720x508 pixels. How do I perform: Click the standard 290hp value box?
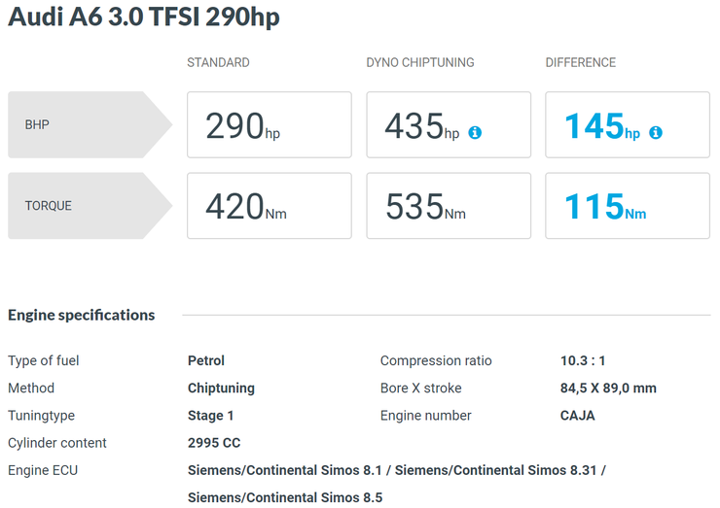[x=270, y=124]
